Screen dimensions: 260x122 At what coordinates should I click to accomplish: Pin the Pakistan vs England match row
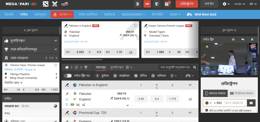[x=67, y=94]
